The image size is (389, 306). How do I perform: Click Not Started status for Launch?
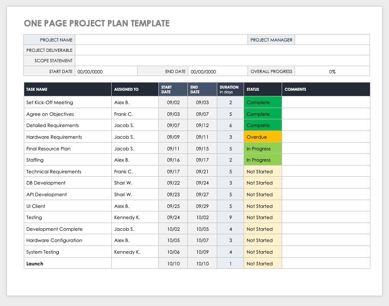point(263,264)
